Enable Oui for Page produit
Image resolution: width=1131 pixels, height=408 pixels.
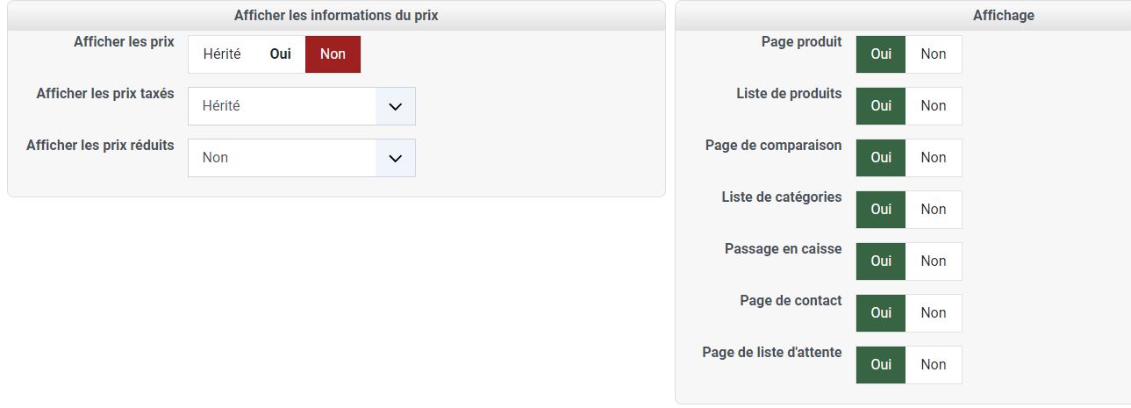(x=881, y=54)
